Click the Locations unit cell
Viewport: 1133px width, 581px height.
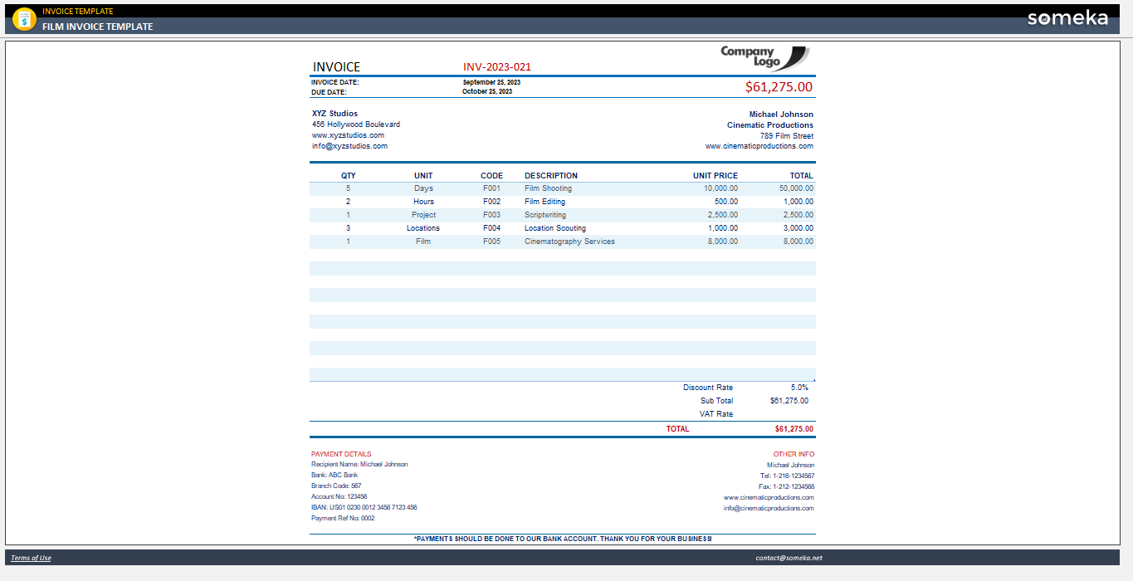(423, 228)
